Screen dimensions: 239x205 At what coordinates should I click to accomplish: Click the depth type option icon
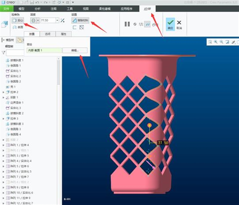click(33, 20)
